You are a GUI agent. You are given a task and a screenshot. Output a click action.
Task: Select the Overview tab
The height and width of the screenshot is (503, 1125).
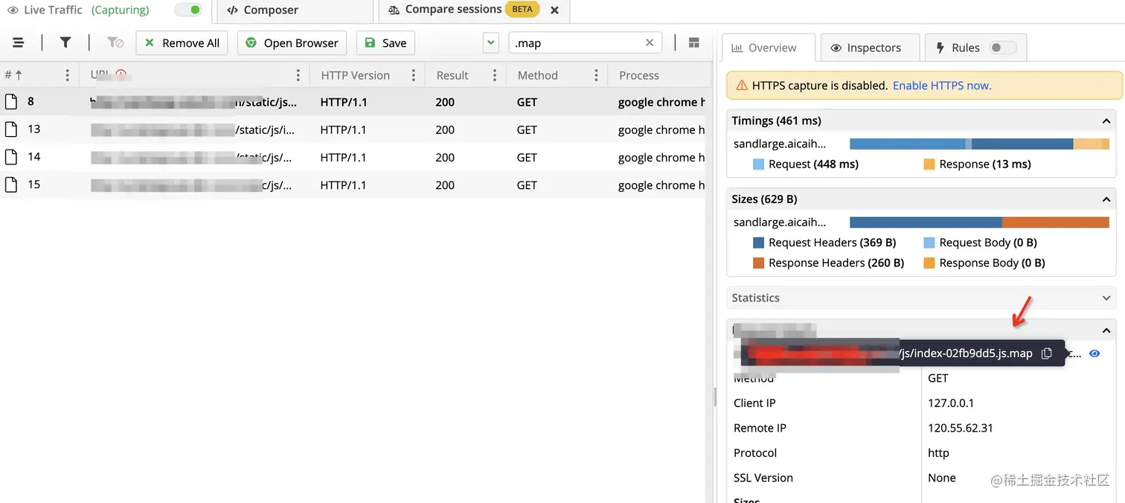tap(769, 48)
